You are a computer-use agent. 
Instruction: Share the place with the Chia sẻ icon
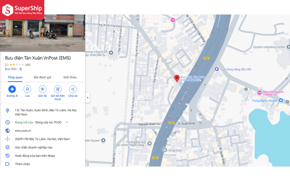[73, 89]
